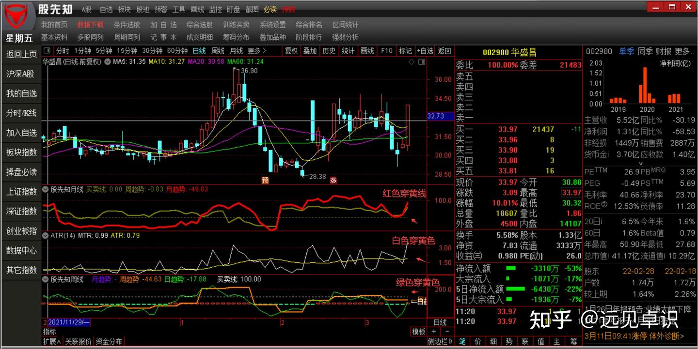698x349 pixels.
Task: Click the diamond icon atop the K-line chart
Action: coord(412,61)
